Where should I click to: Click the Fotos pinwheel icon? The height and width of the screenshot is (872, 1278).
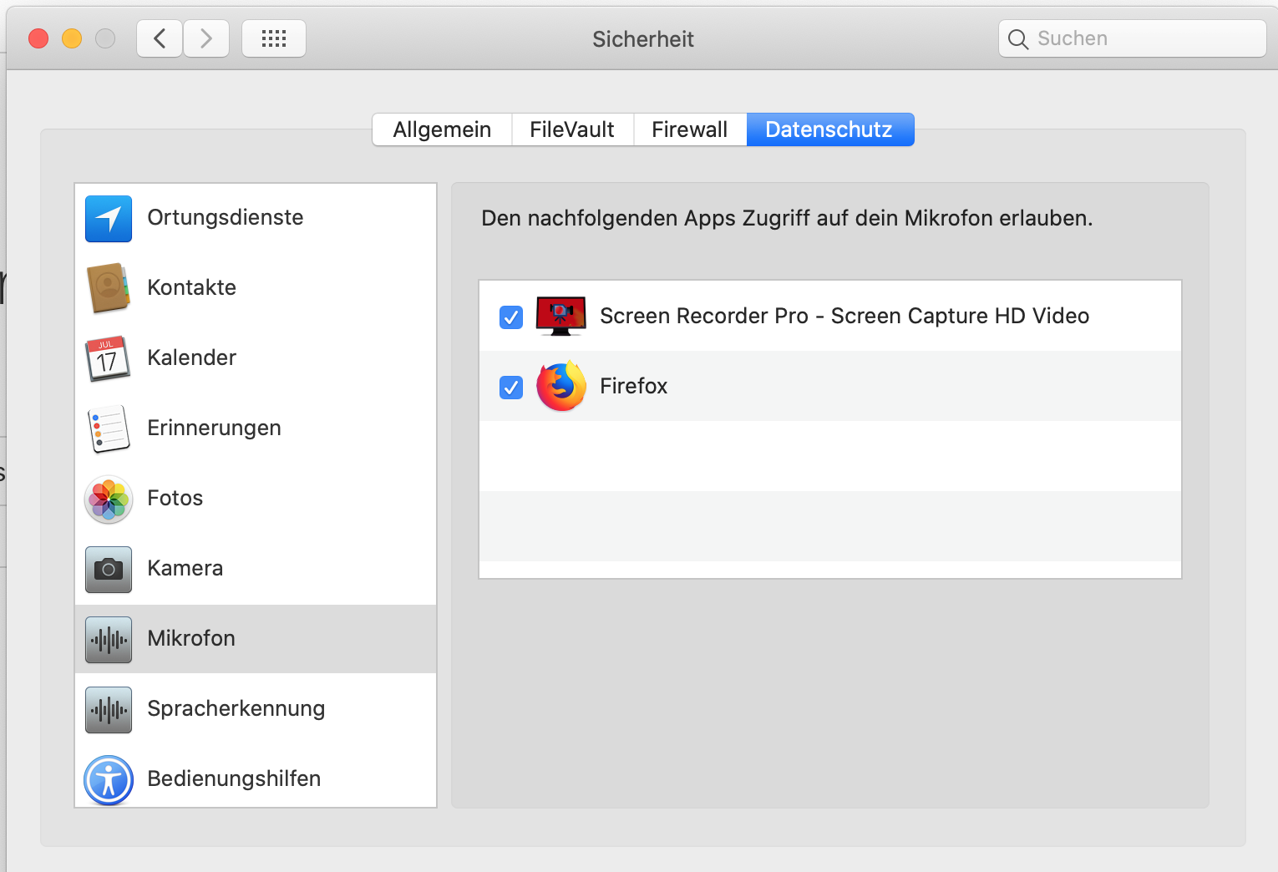click(109, 499)
